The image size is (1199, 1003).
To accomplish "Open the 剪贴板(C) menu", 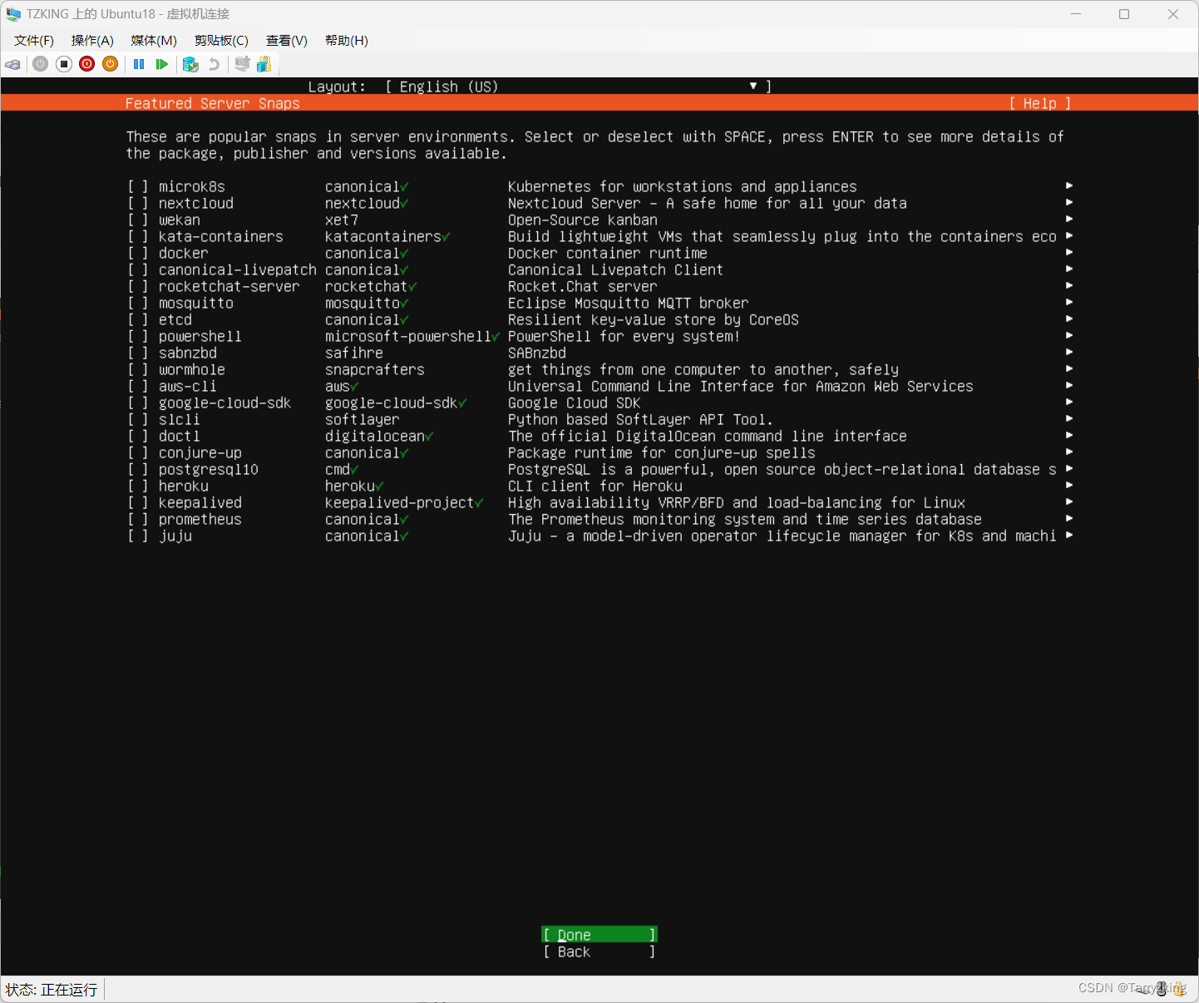I will [221, 41].
